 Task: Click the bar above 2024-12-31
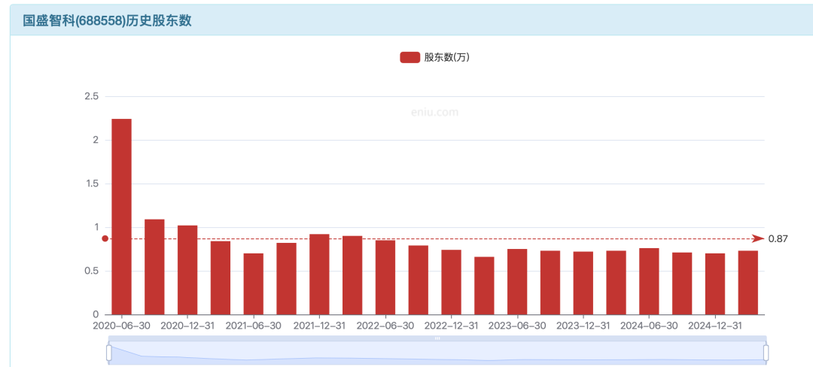tap(715, 284)
